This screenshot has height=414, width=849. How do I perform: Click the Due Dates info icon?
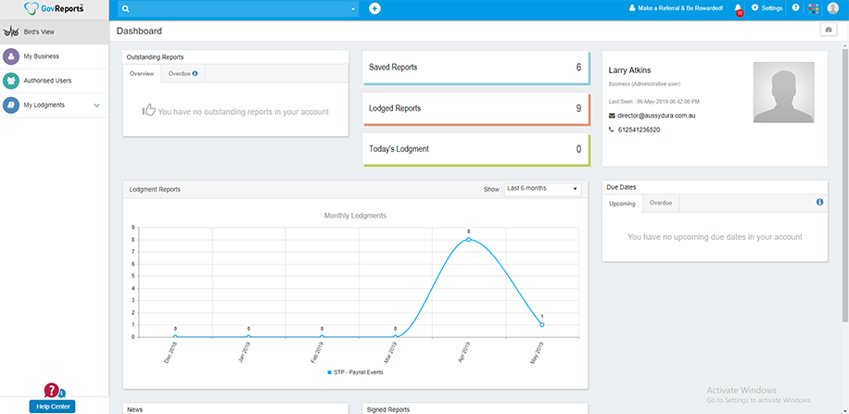pos(819,202)
